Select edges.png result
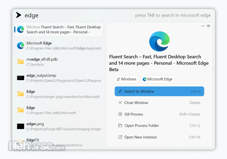This screenshot has height=159, width=227. tap(59, 126)
